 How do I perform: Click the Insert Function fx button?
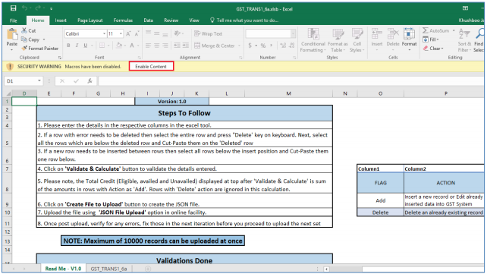(x=90, y=80)
